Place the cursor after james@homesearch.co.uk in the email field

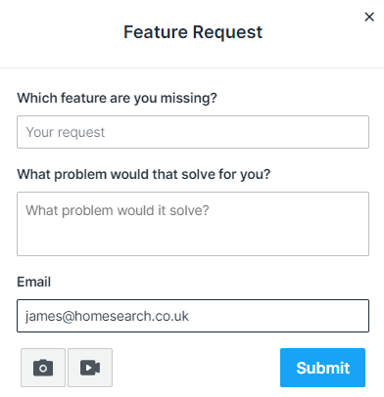tap(193, 316)
